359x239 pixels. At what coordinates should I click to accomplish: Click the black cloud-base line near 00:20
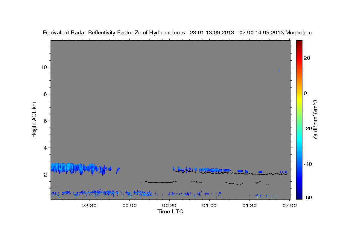tap(160, 182)
